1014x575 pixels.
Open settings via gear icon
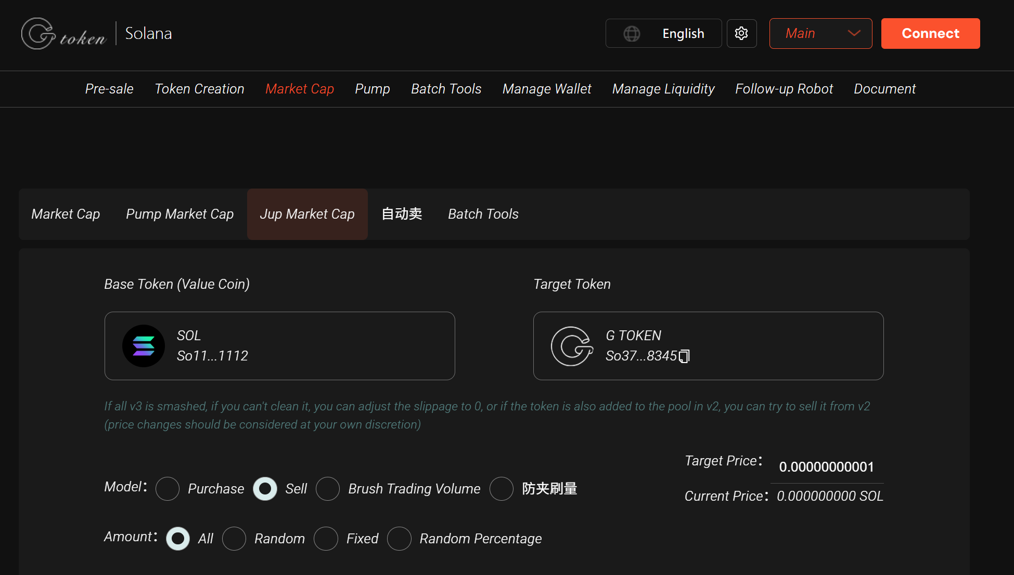(741, 34)
